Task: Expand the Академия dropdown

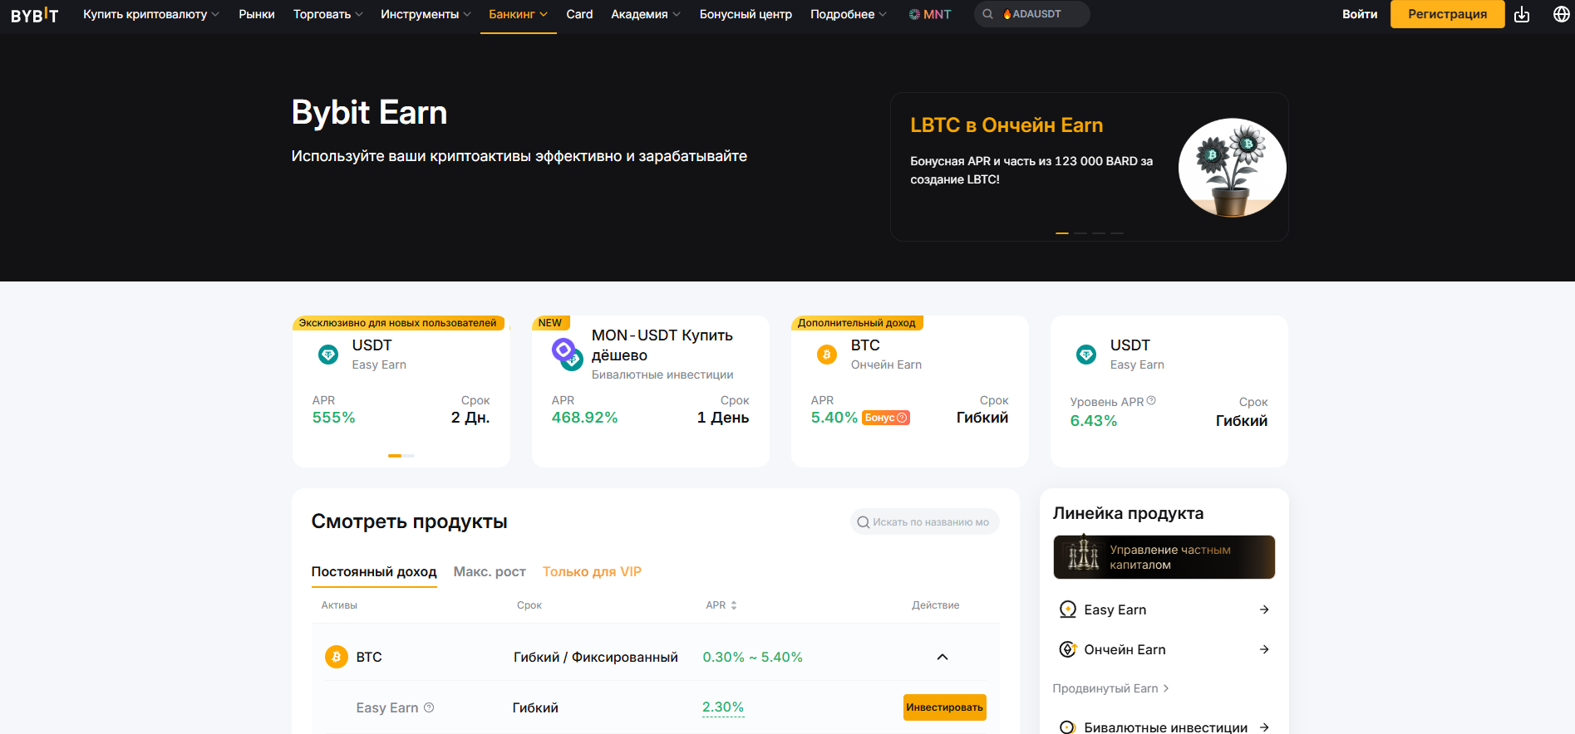Action: 646,14
